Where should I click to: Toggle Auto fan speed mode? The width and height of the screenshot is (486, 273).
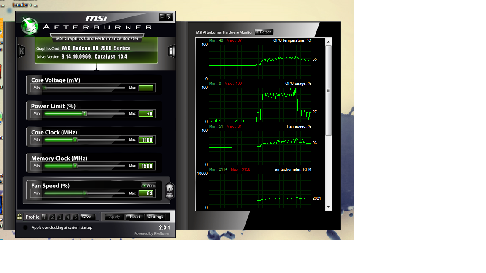148,185
